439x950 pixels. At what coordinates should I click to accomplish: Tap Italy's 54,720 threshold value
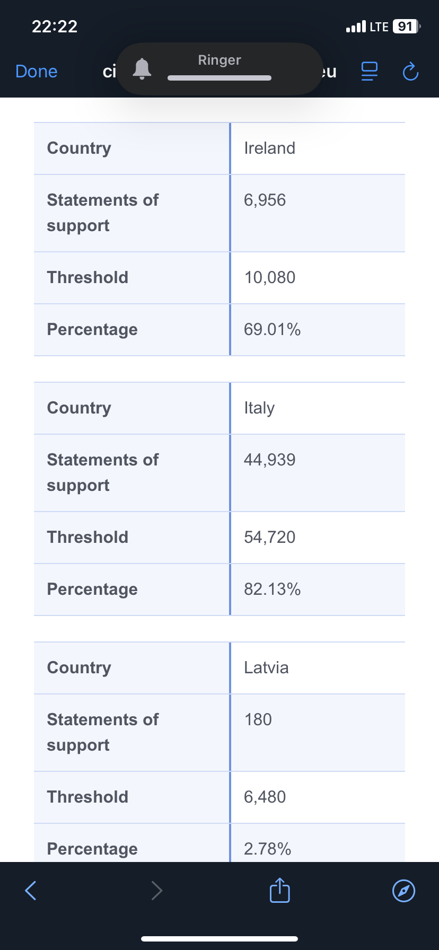[269, 537]
